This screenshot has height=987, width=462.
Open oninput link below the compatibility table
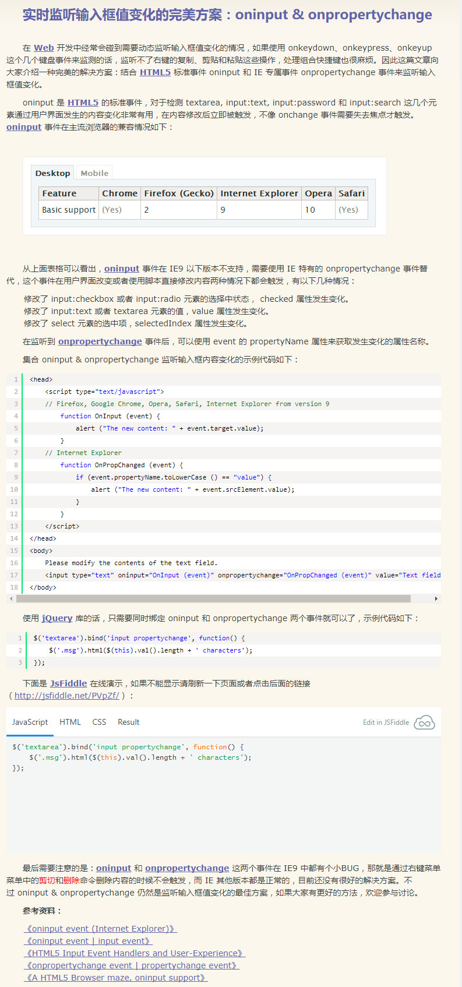(x=122, y=269)
